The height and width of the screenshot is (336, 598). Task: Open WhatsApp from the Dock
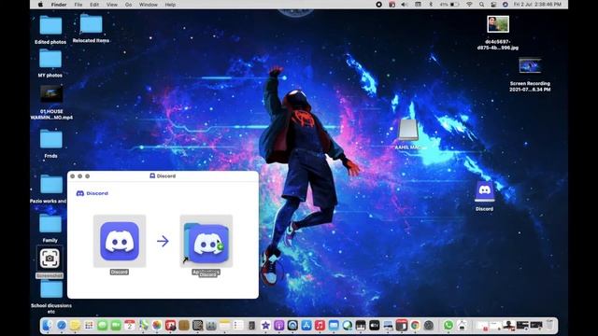448,326
